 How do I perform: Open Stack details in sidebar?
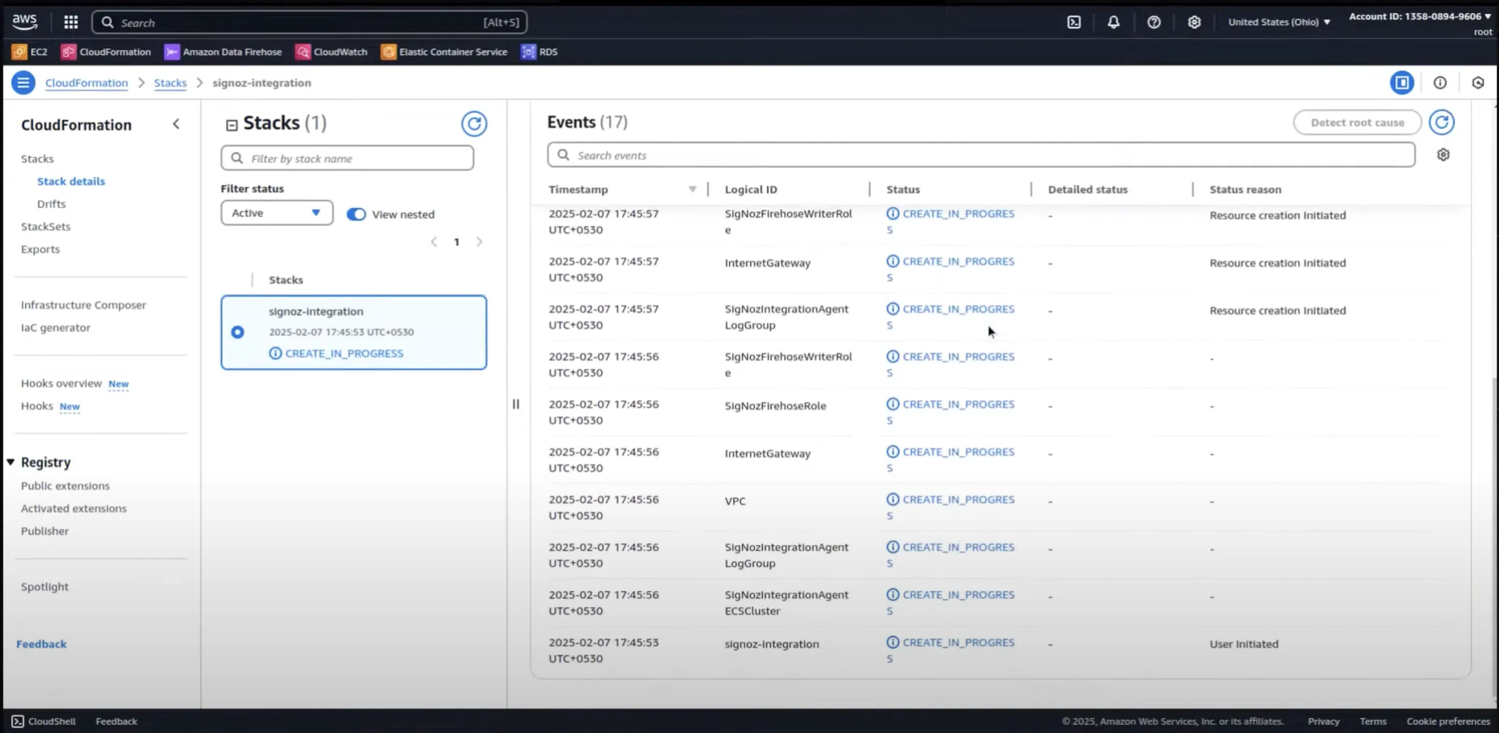(71, 181)
